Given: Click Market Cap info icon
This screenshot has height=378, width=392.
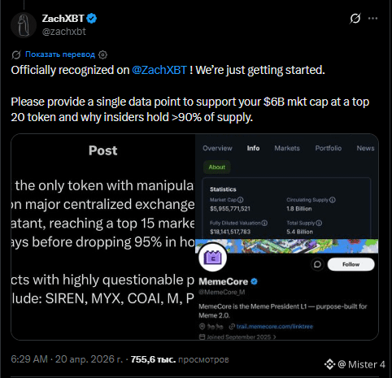Looking at the screenshot, I should point(240,200).
